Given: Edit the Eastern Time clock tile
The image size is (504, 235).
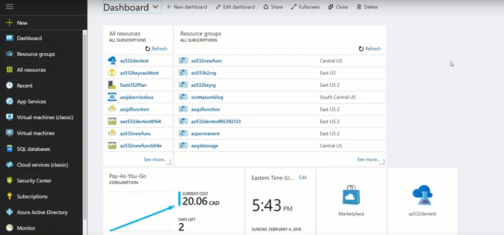Looking at the screenshot, I should pos(303,177).
